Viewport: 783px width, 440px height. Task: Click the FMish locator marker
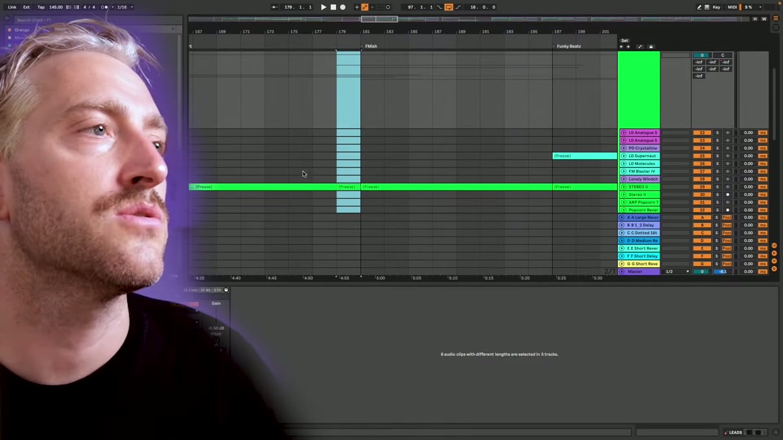coord(369,46)
